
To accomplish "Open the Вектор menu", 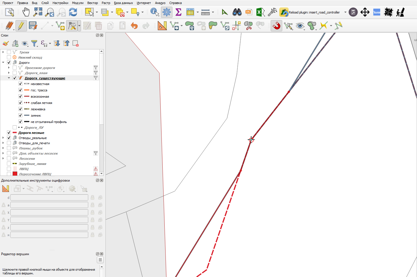I will point(93,3).
